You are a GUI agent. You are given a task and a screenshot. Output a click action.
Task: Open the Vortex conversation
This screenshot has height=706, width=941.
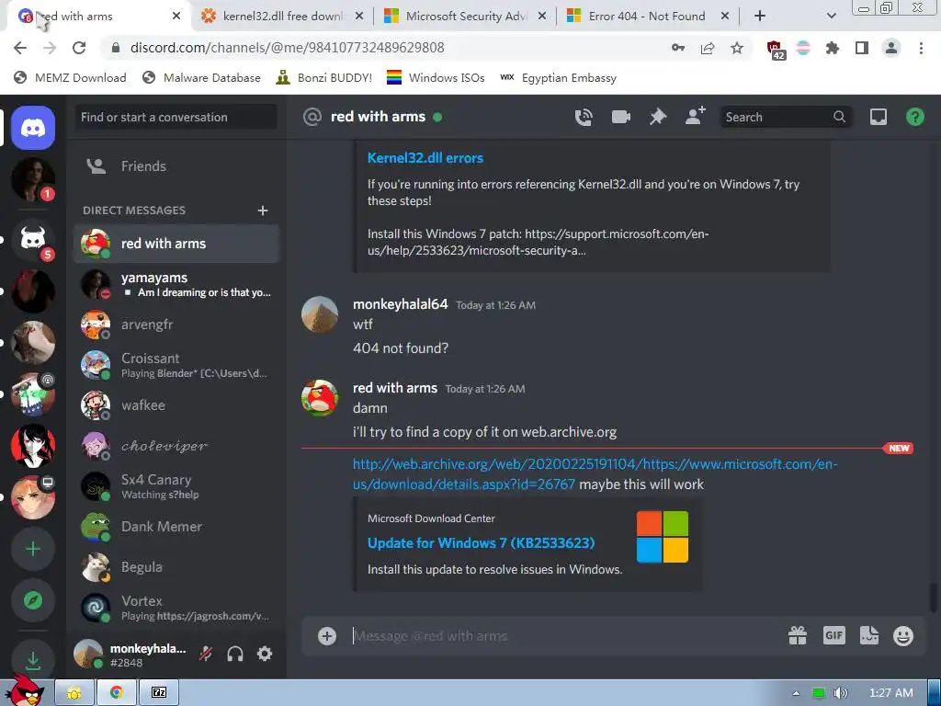176,608
